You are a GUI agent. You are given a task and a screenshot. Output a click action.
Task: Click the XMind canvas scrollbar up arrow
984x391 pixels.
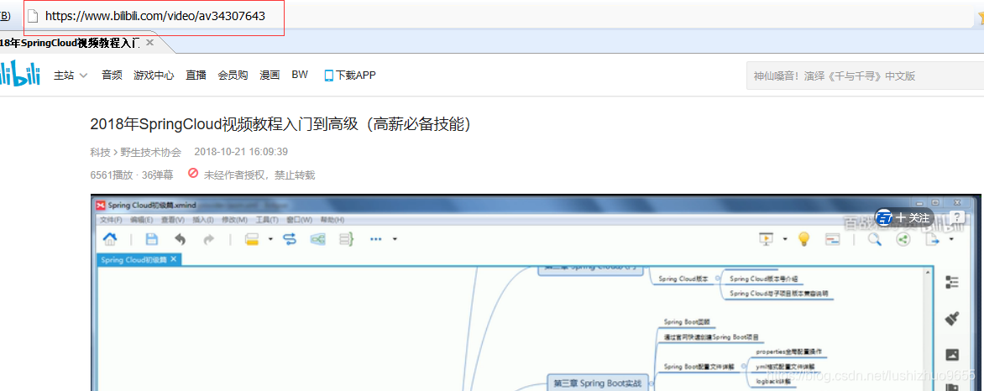pos(926,273)
